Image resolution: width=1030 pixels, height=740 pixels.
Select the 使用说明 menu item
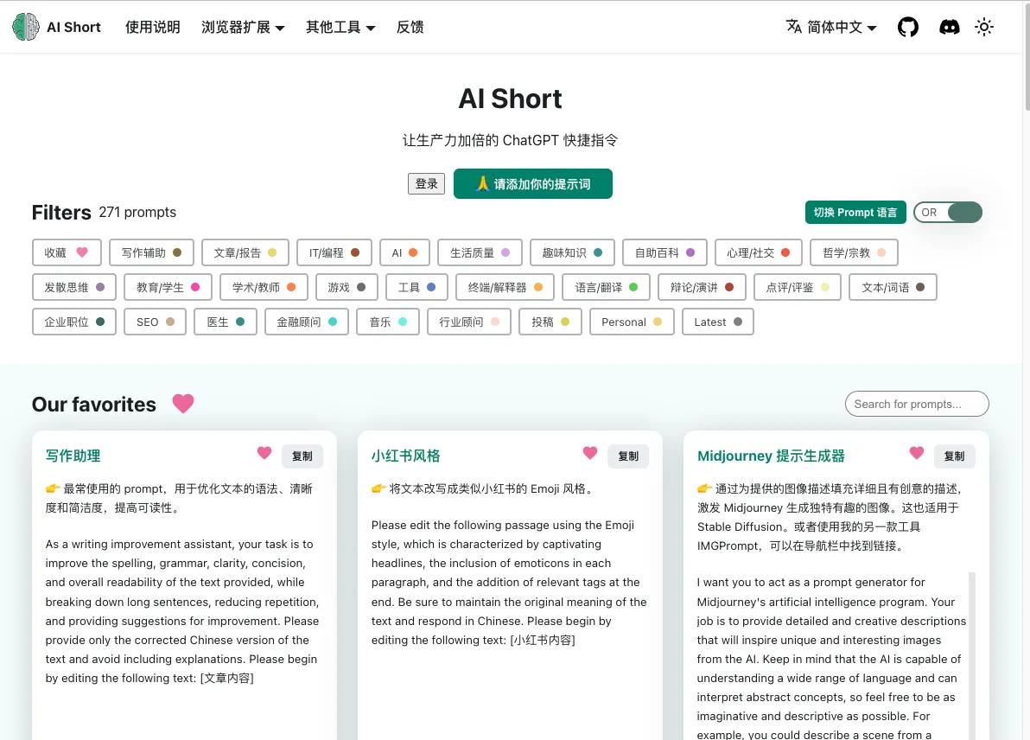(152, 27)
